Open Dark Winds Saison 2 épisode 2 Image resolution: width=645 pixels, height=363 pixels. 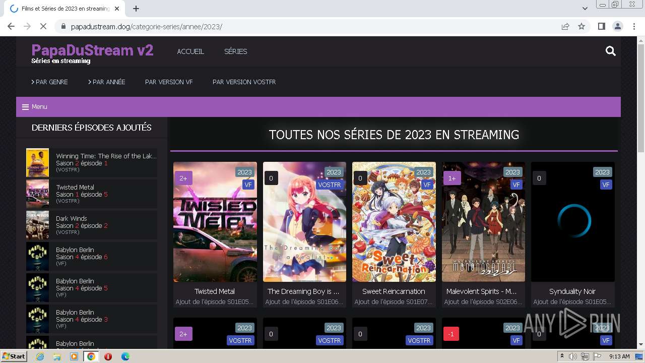click(92, 225)
